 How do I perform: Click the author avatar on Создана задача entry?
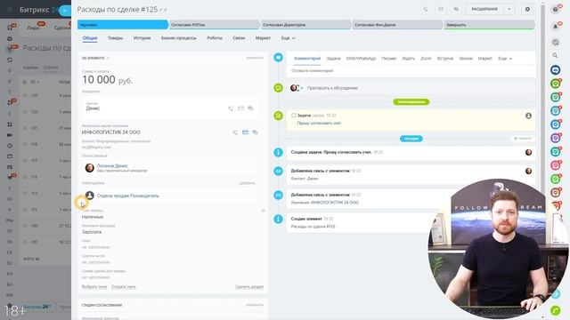pos(528,152)
